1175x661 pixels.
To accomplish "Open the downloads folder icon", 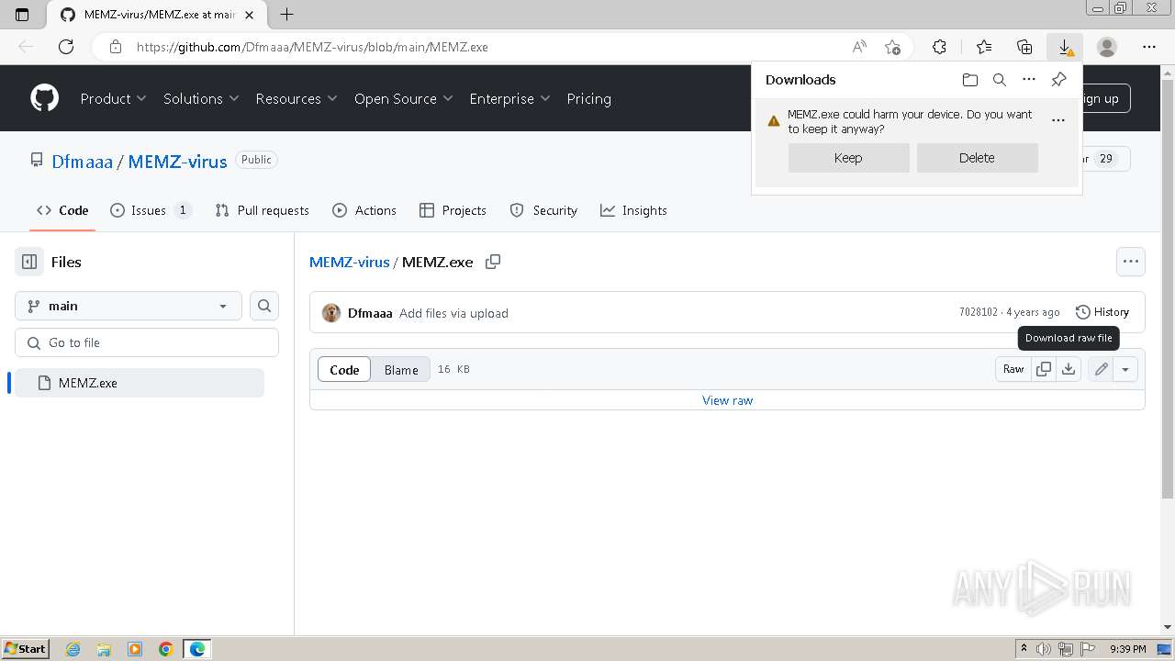I will (970, 80).
